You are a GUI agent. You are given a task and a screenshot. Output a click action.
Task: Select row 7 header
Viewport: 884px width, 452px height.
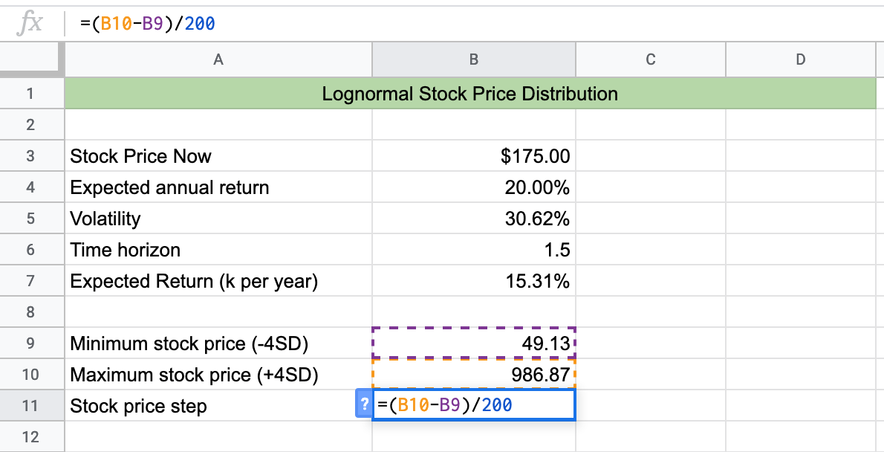[x=32, y=280]
